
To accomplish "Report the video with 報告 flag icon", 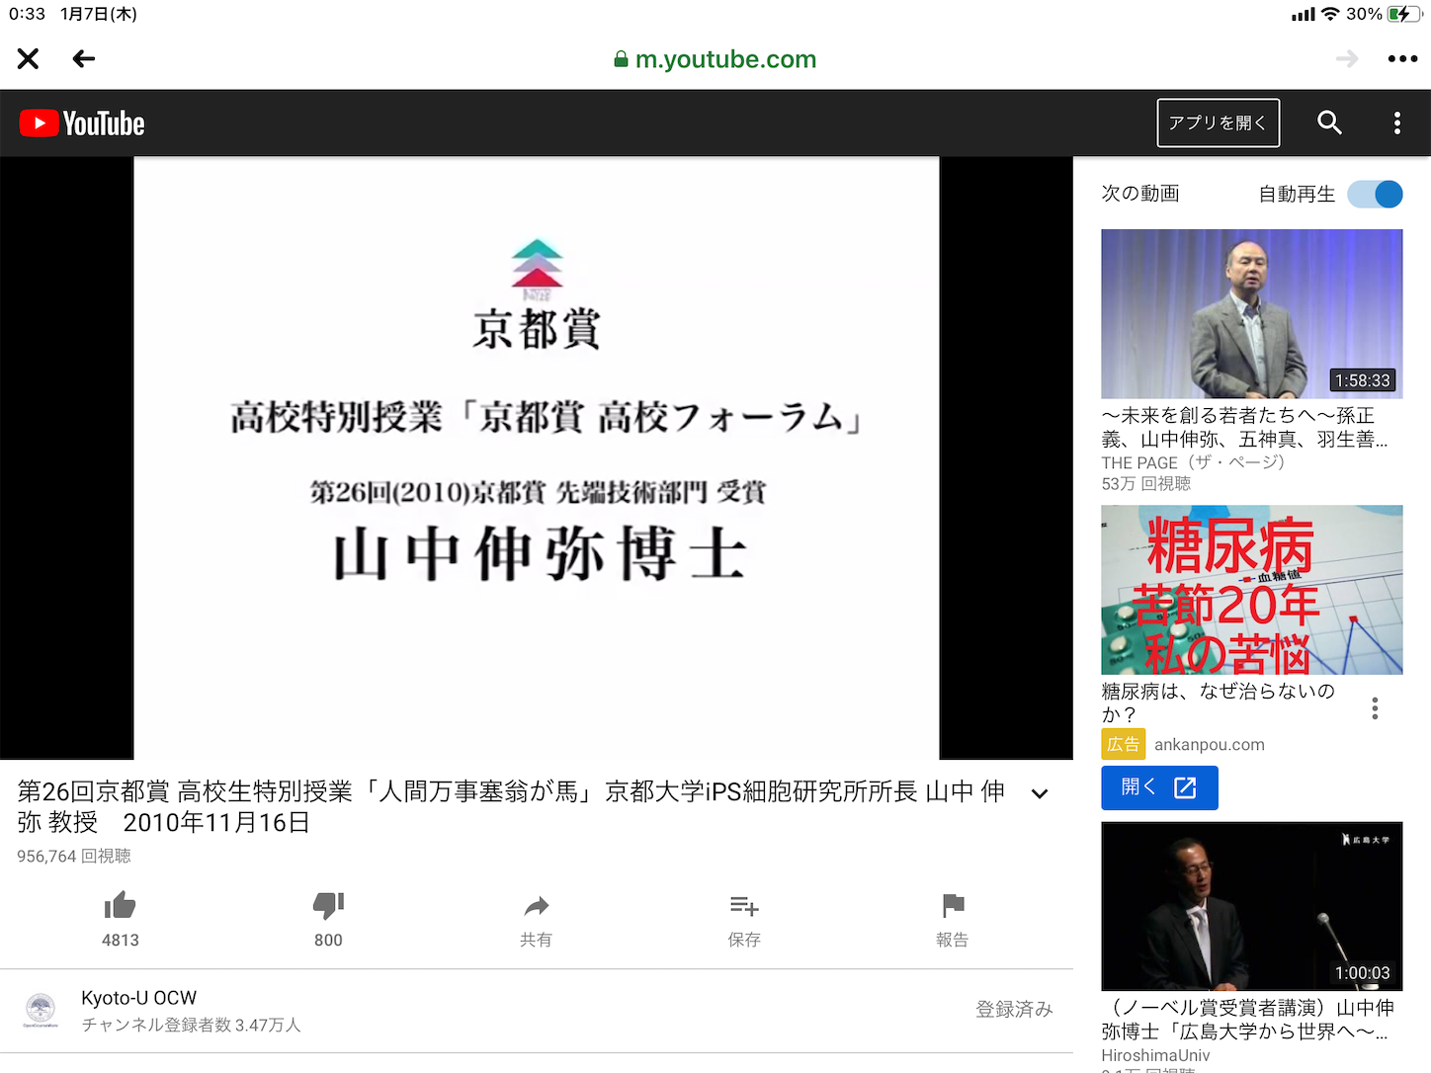I will [x=953, y=905].
